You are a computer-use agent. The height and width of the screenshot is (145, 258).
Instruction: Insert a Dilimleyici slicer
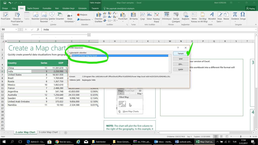point(167,16)
